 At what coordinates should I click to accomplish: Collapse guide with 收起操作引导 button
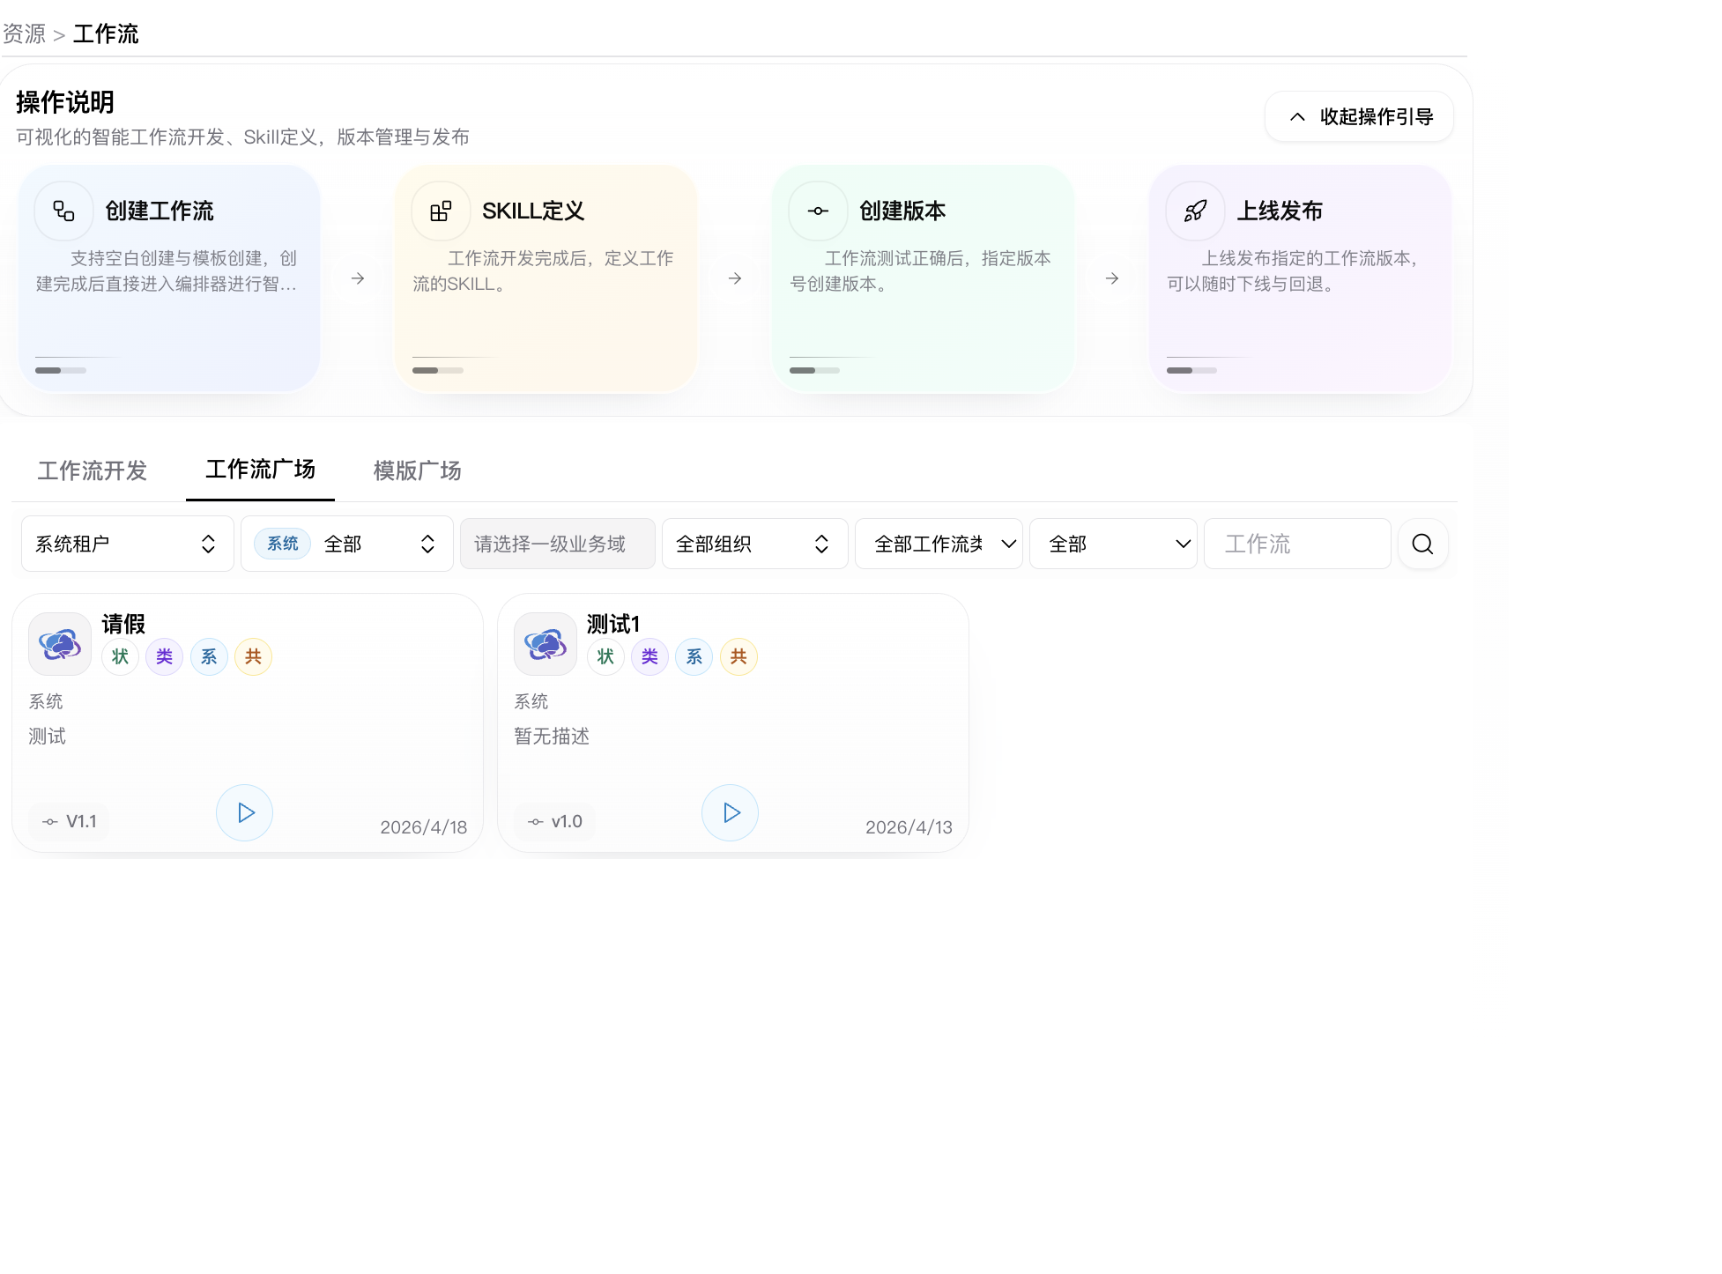[x=1359, y=116]
